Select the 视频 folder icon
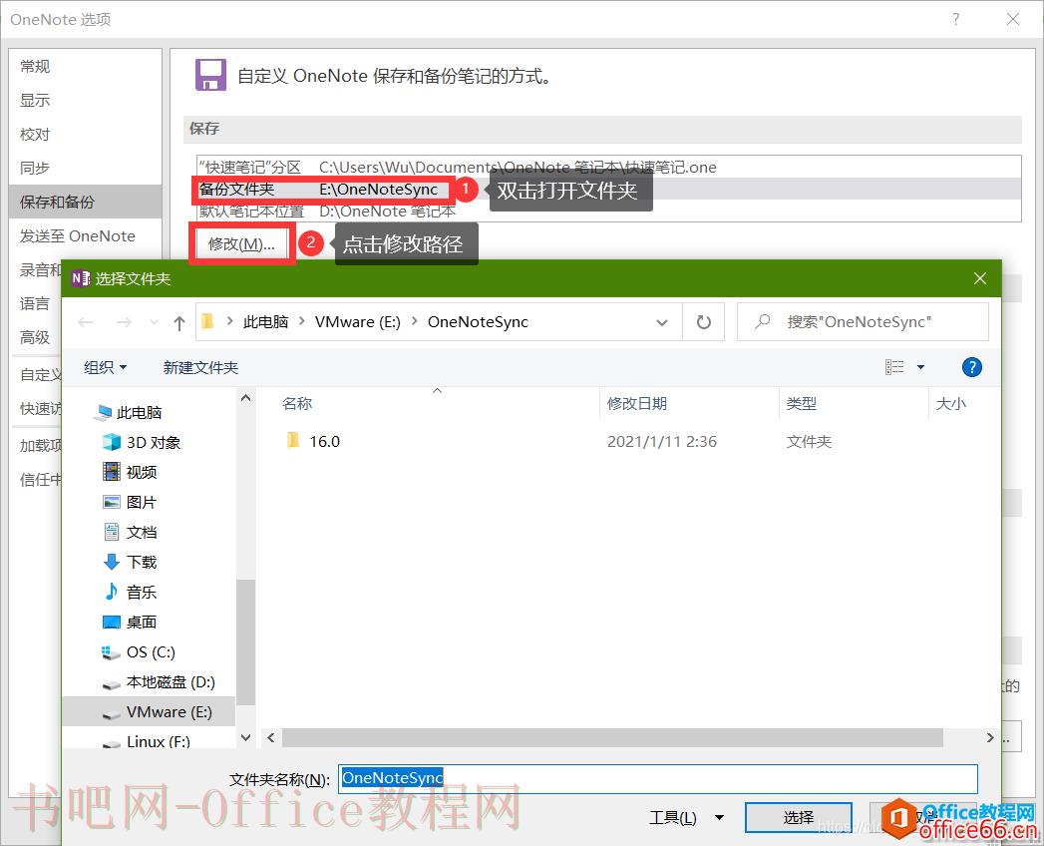This screenshot has width=1044, height=846. coord(112,472)
